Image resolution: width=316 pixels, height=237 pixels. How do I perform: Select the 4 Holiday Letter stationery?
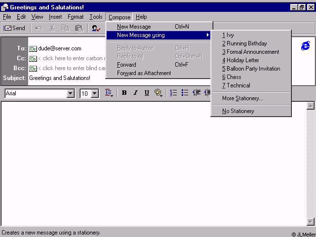click(251, 60)
